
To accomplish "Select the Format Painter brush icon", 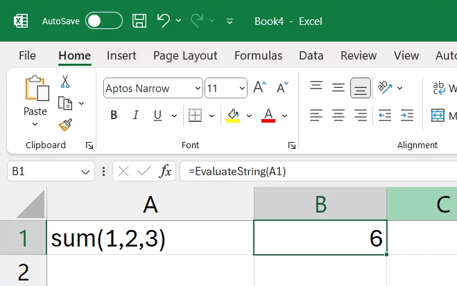I will [x=65, y=125].
